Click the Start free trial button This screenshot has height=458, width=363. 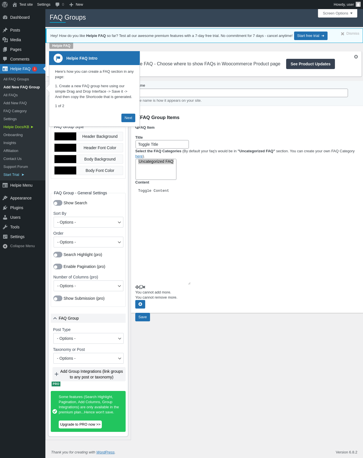coord(311,36)
